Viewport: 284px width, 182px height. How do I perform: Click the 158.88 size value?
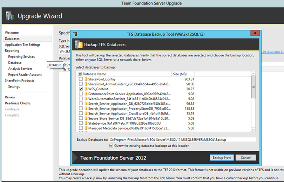(189, 108)
